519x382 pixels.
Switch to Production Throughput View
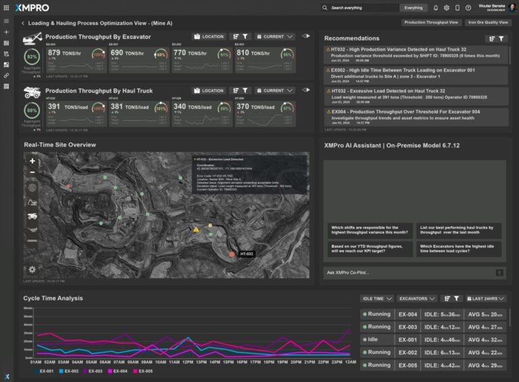click(430, 22)
